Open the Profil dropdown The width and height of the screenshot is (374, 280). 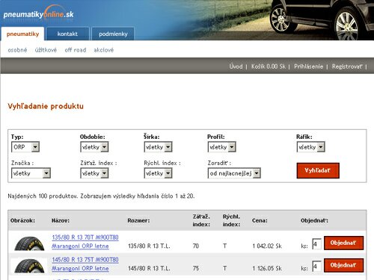coord(221,147)
